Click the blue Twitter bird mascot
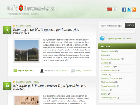Image resolution: width=140 pixels, height=105 pixels. (x=102, y=38)
